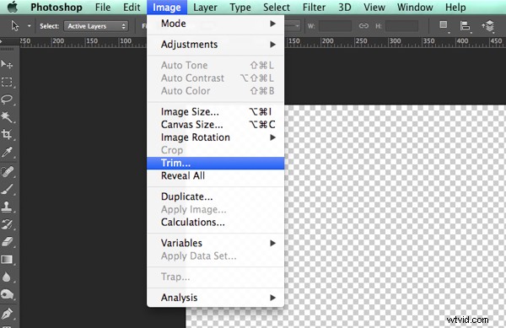Expand the Image Rotation submenu
This screenshot has width=506, height=328.
pyautogui.click(x=216, y=137)
